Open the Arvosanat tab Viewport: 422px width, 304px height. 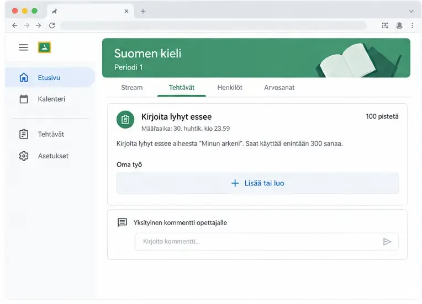(x=279, y=88)
